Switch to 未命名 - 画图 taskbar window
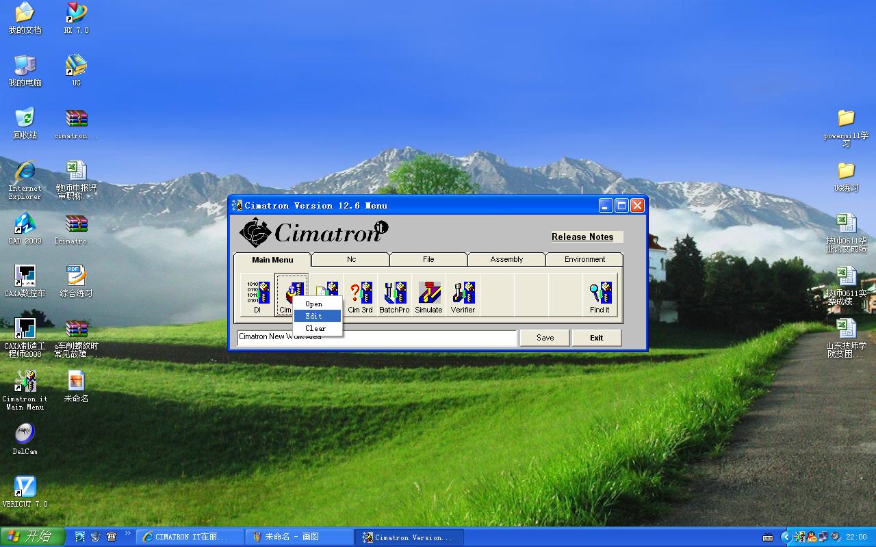This screenshot has width=876, height=547. point(300,537)
